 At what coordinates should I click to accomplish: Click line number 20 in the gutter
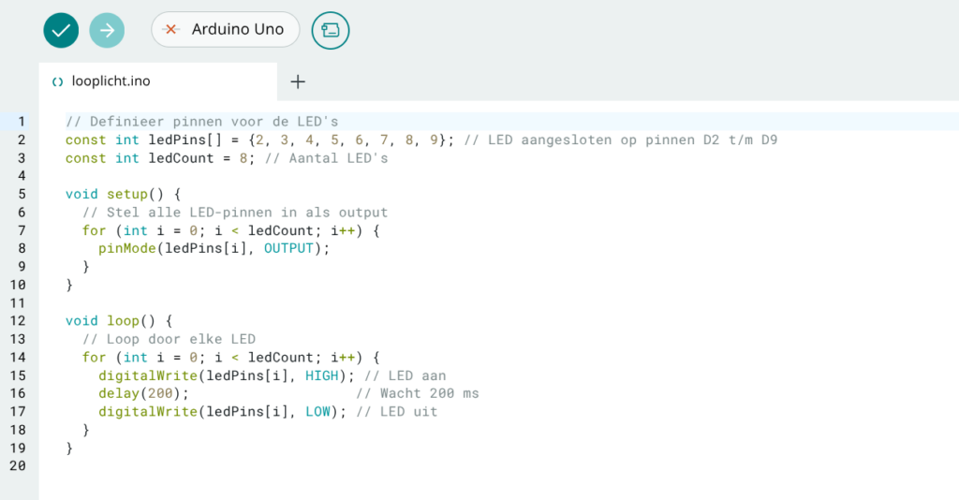tap(20, 465)
